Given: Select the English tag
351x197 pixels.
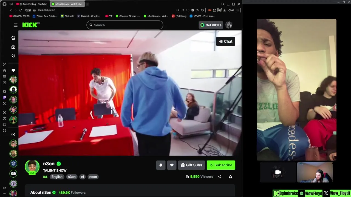Looking at the screenshot, I should (57, 177).
